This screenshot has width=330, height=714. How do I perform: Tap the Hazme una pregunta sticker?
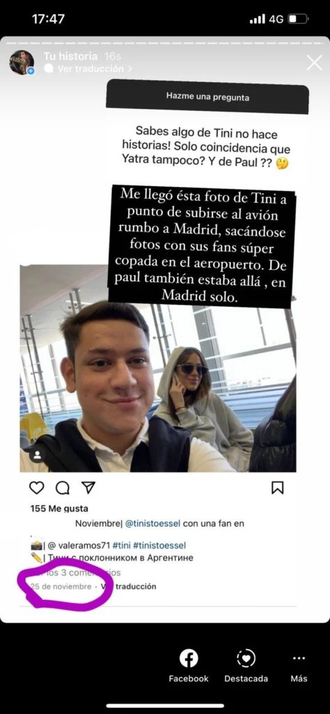point(207,97)
